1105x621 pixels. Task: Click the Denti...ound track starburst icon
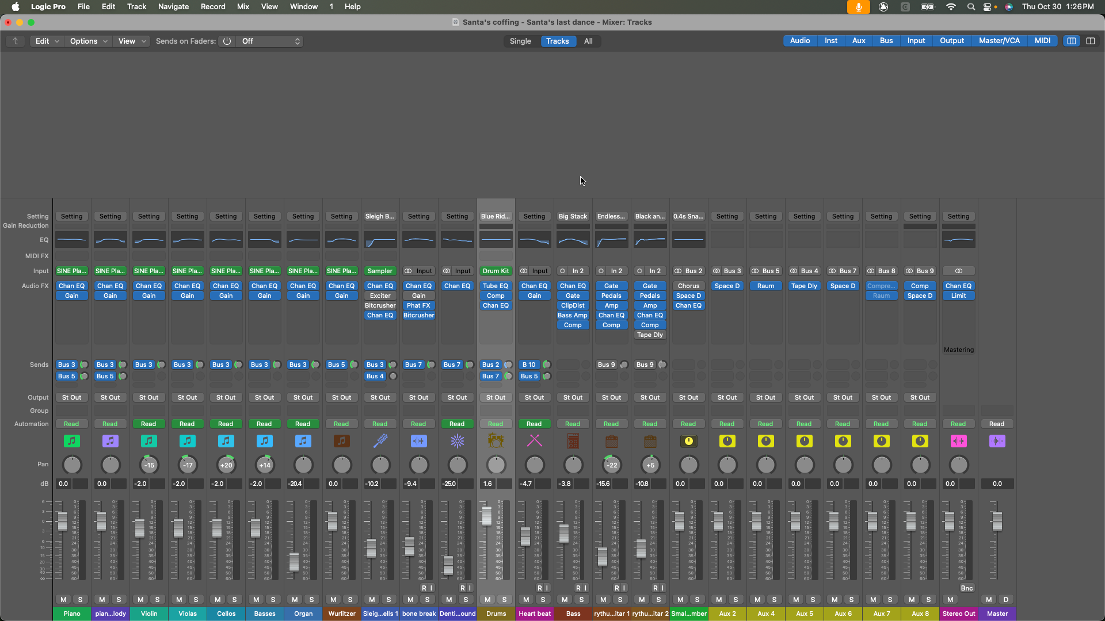[457, 441]
